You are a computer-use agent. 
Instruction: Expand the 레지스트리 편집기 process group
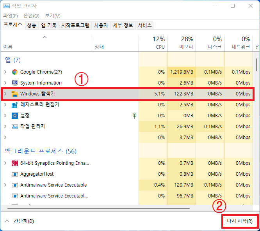(x=5, y=105)
